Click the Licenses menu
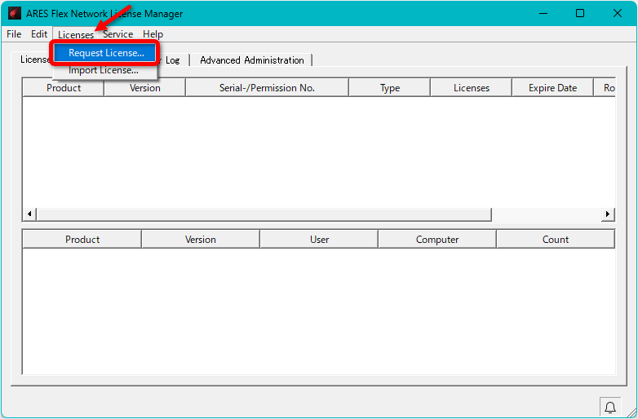The height and width of the screenshot is (419, 638). pos(76,34)
